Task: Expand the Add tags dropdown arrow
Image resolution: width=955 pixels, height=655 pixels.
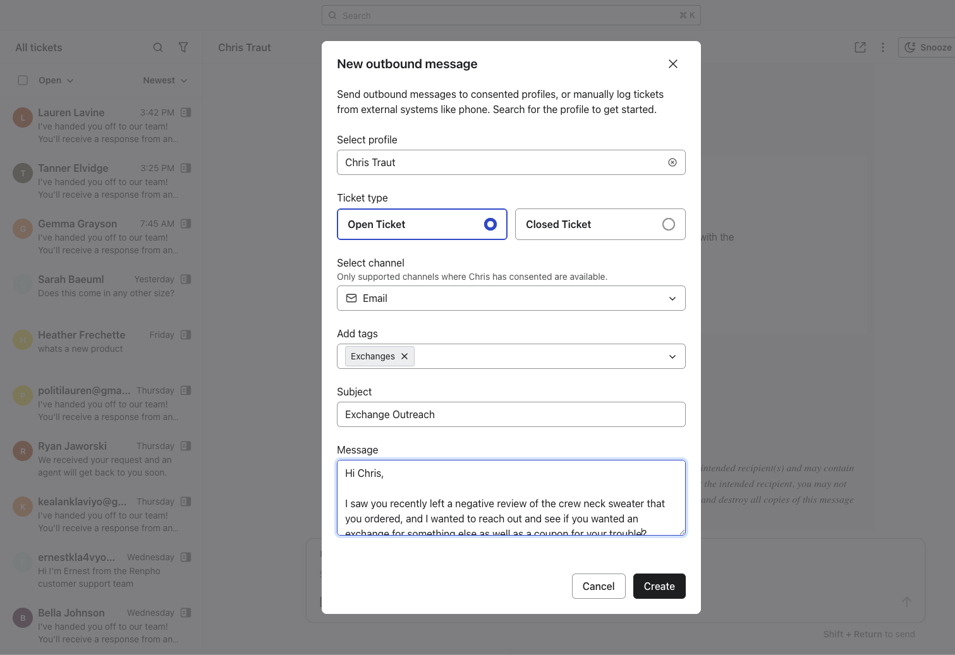Action: click(x=672, y=356)
